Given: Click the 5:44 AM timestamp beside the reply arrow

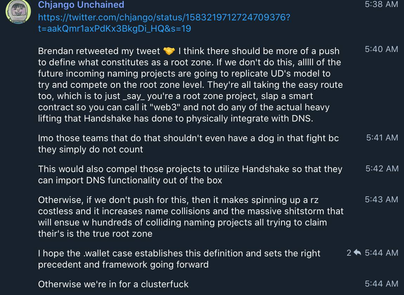Looking at the screenshot, I should (x=382, y=253).
